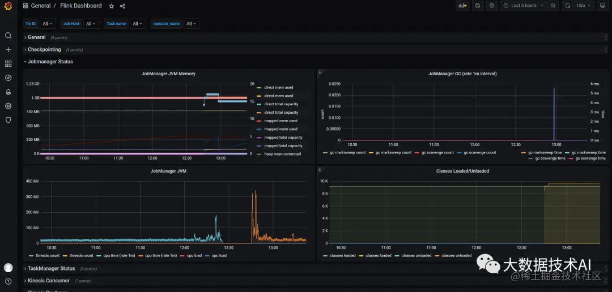Image resolution: width=612 pixels, height=292 pixels.
Task: Open Grafana home via the logo
Action: [8, 6]
